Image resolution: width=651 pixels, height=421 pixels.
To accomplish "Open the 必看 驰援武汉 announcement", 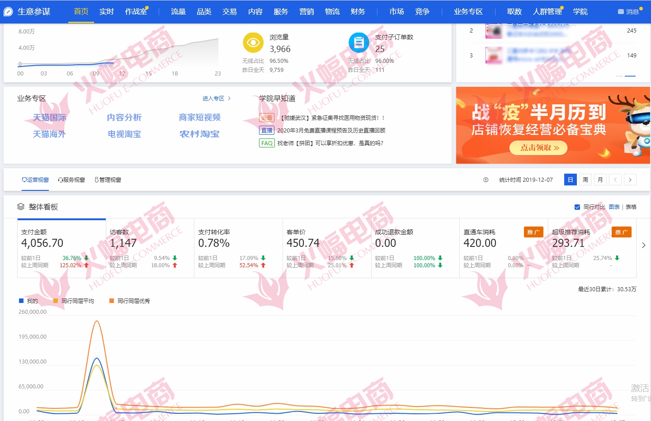I will [x=322, y=118].
